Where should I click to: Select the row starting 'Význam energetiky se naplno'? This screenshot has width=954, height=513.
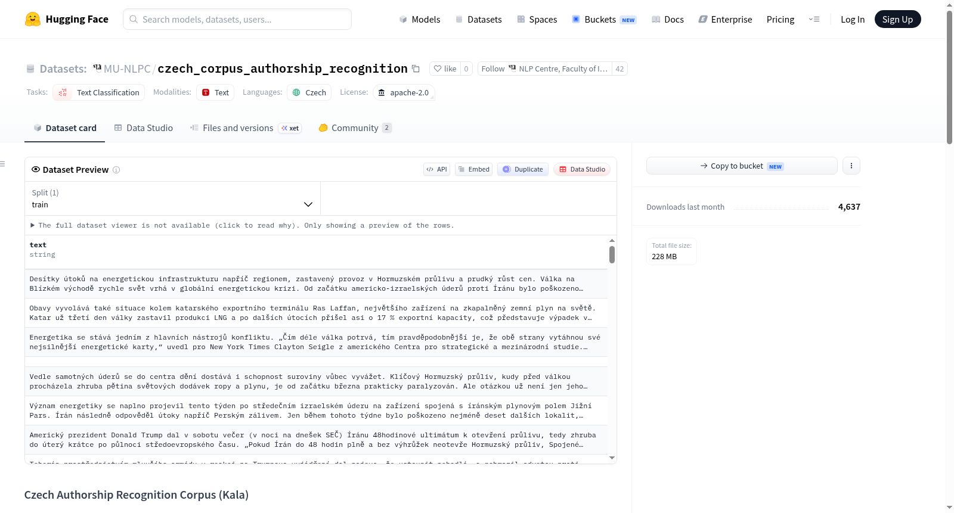pyautogui.click(x=316, y=411)
